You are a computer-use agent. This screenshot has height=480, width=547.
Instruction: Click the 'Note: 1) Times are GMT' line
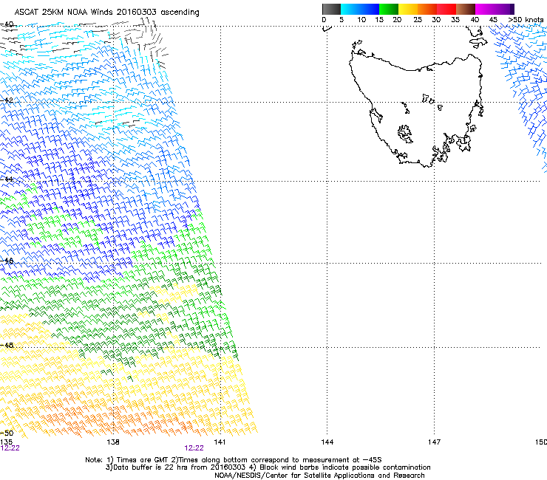coord(234,460)
